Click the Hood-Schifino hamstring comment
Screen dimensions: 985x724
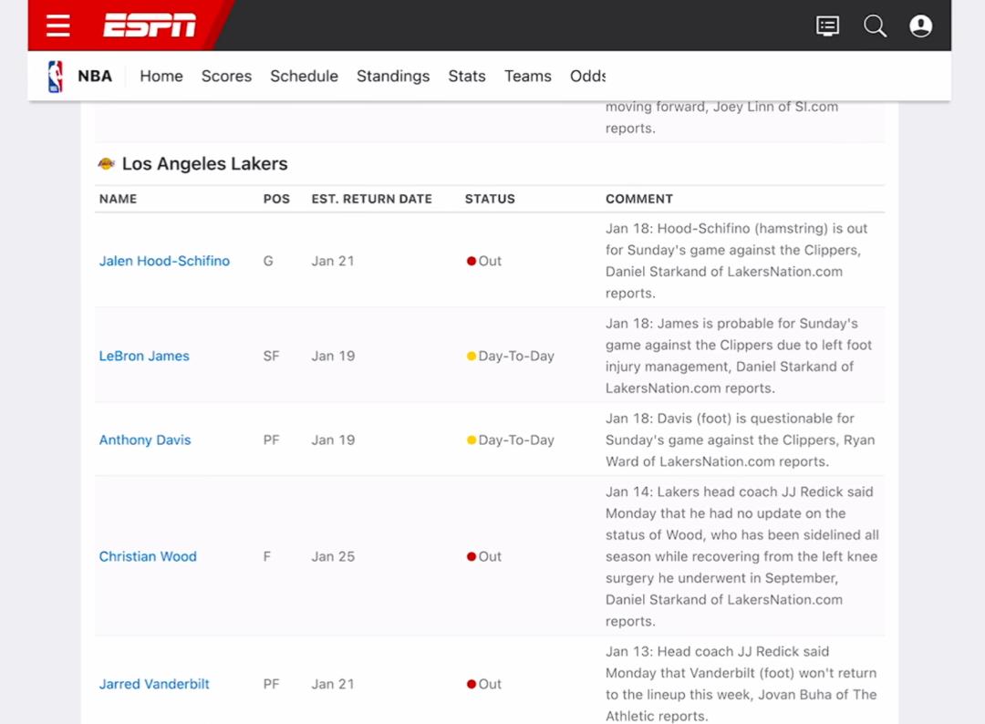[736, 261]
